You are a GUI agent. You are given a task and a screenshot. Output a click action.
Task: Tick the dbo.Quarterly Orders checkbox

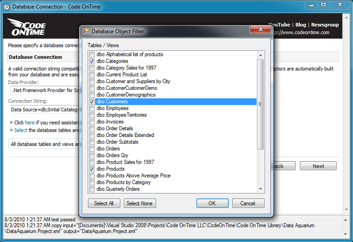[92, 189]
